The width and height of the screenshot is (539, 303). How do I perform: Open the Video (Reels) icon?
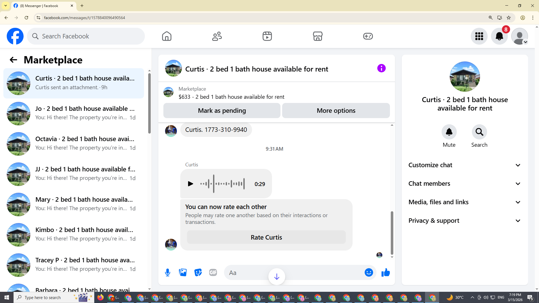267,36
